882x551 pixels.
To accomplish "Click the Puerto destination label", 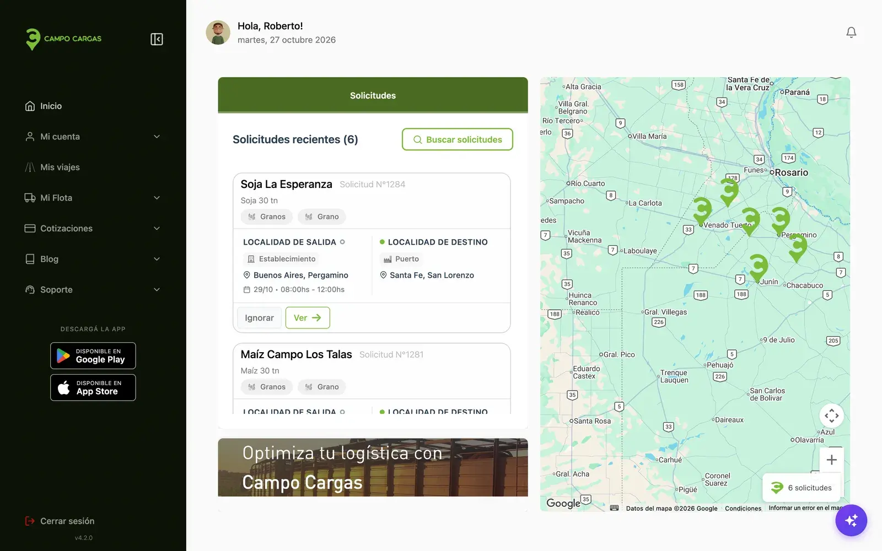I will click(401, 259).
